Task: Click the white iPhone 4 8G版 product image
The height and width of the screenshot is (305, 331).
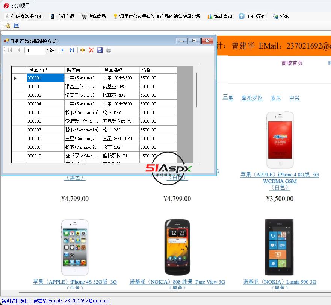Action: 280,140
